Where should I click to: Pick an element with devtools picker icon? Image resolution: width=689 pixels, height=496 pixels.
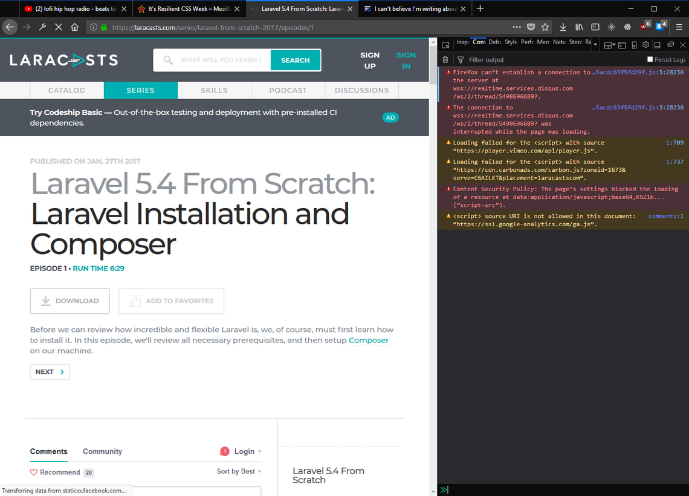[445, 45]
